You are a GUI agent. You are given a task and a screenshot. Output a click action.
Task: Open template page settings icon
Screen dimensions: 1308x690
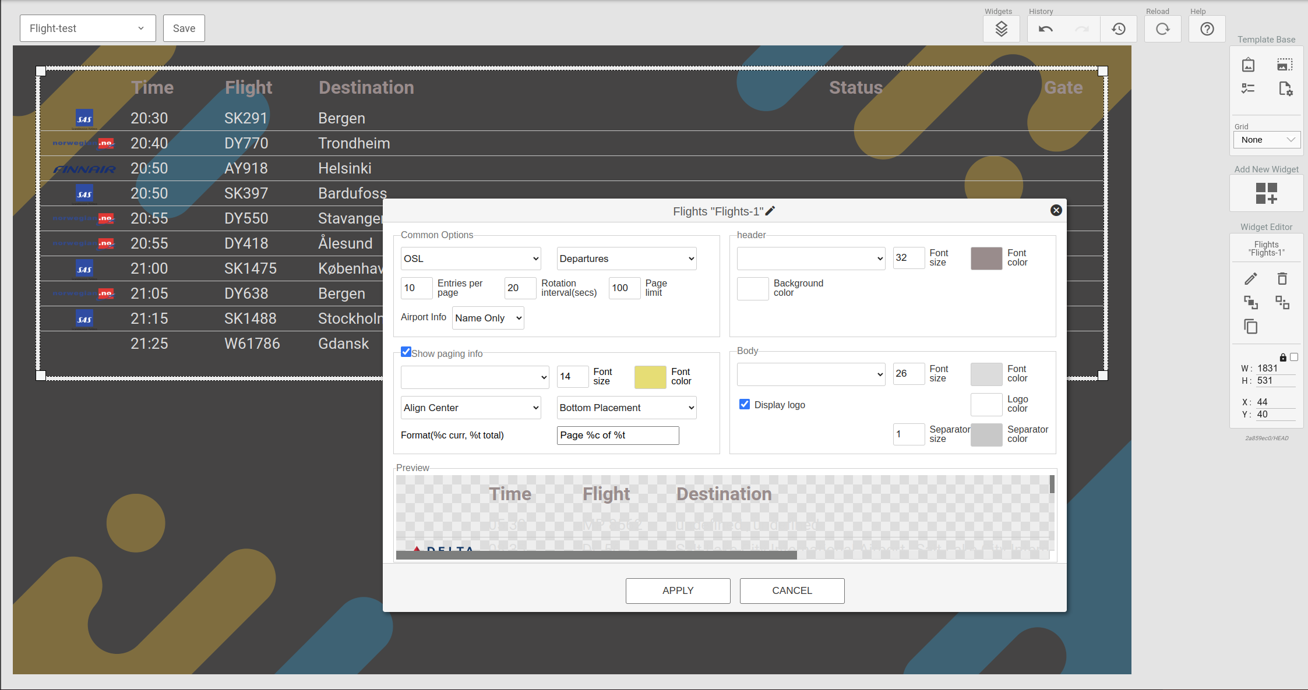coord(1285,89)
